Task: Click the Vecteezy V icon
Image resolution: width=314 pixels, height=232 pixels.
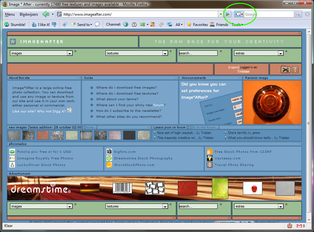Action: pos(210,158)
